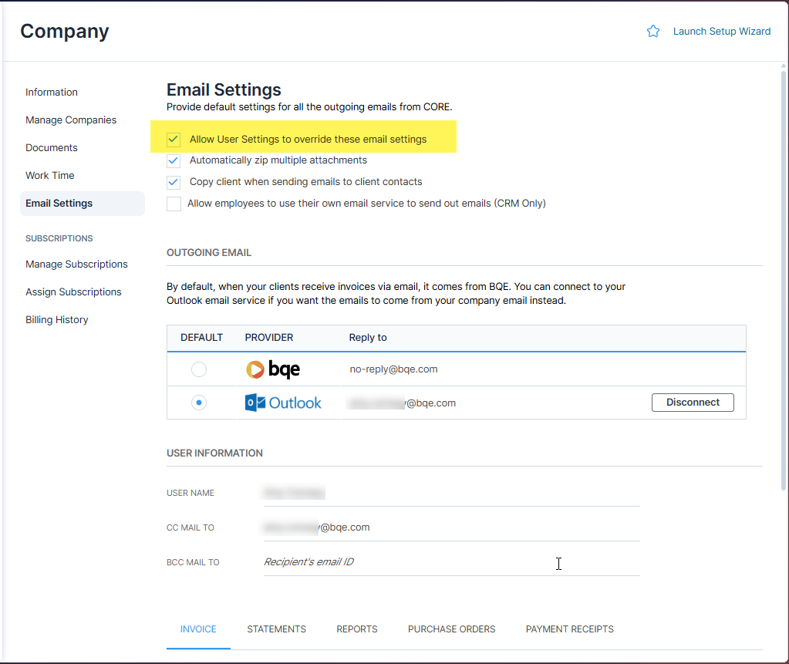Open the Information section

pos(52,92)
